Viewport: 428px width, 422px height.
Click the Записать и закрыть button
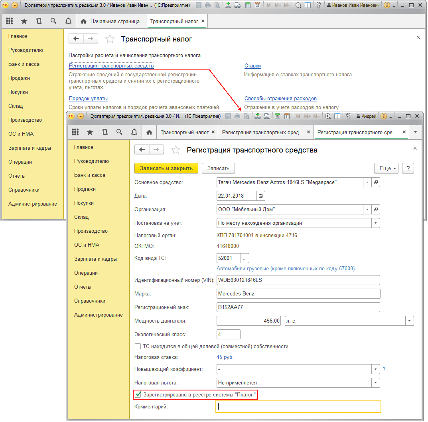[x=166, y=168]
